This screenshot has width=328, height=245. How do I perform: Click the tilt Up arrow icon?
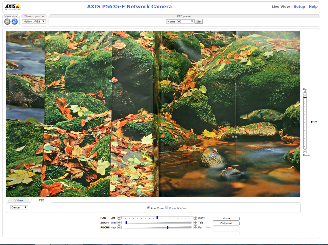[x=305, y=93]
